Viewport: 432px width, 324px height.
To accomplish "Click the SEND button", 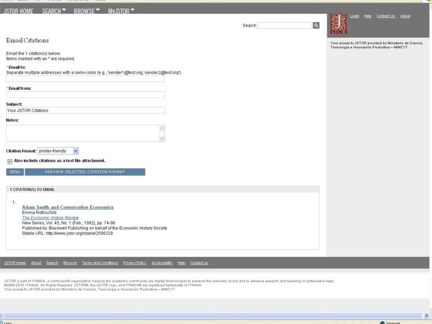I will click(x=15, y=172).
